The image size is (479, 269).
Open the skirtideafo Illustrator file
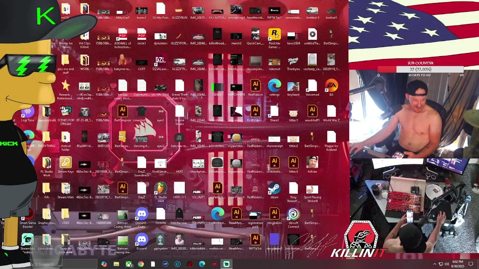point(274,163)
